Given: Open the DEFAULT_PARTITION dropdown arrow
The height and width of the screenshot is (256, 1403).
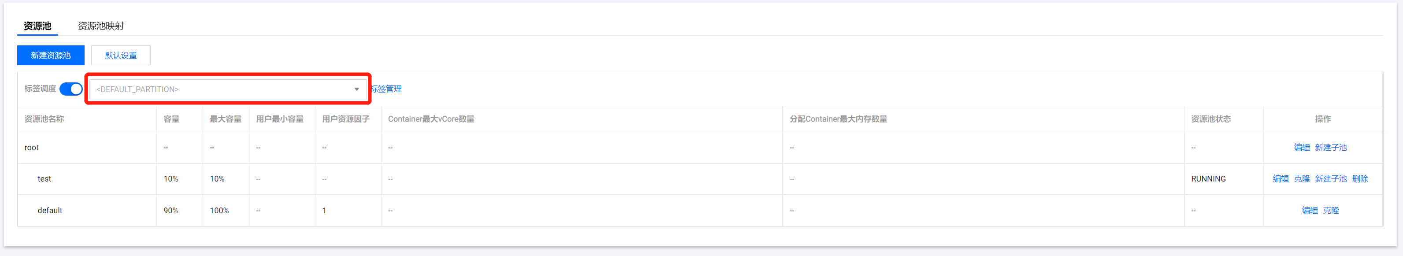Looking at the screenshot, I should point(356,89).
